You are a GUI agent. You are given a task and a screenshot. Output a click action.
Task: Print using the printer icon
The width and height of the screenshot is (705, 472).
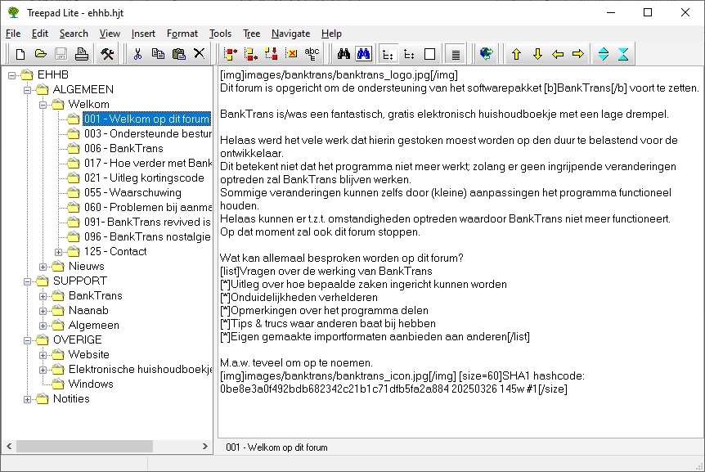tap(81, 54)
